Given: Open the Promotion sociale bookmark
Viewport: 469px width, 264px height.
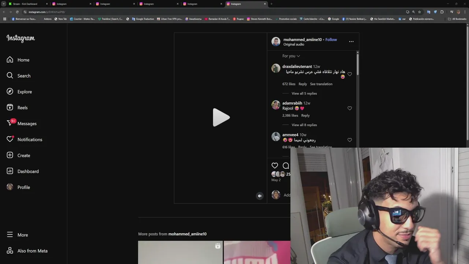Looking at the screenshot, I should [x=286, y=19].
